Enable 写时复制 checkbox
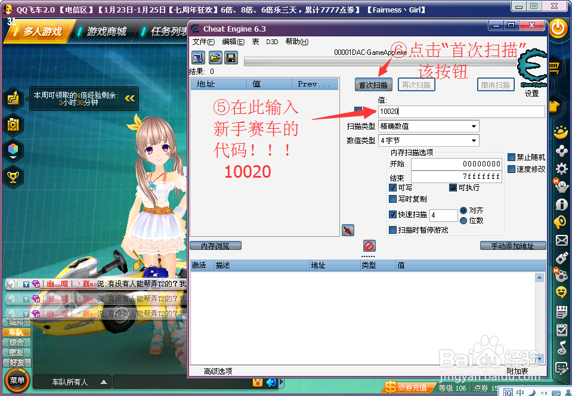Screen dimensions: 572x396 pos(393,199)
